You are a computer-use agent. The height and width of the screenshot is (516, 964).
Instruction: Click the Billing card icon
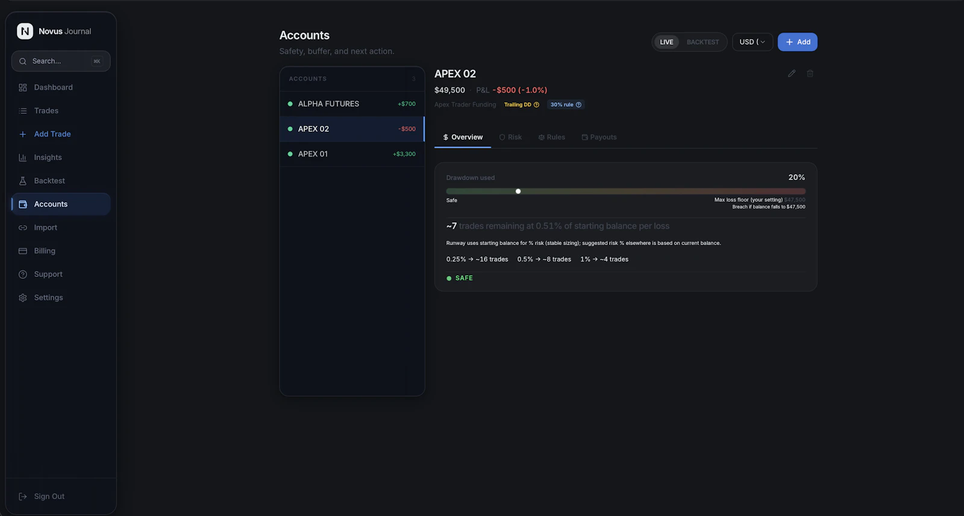point(23,251)
